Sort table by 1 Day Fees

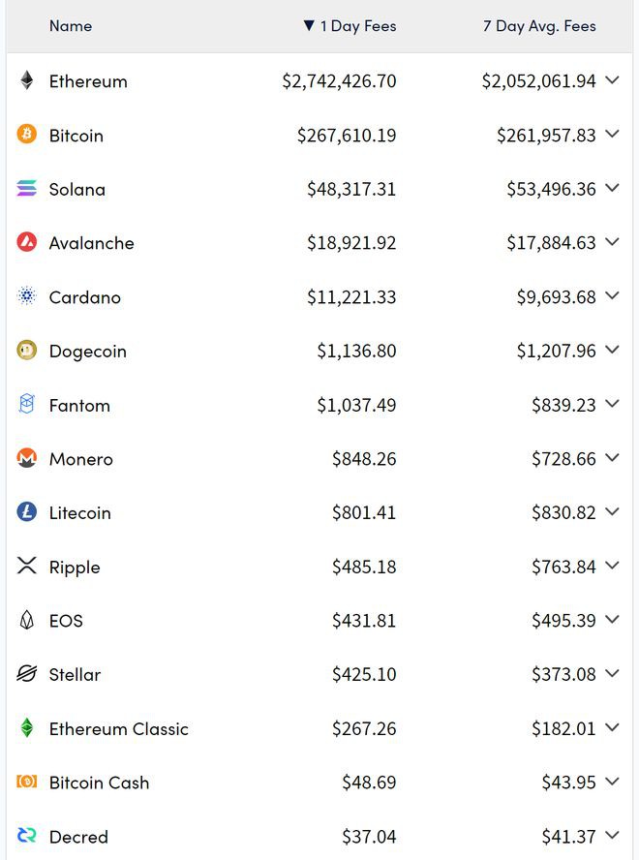click(350, 26)
